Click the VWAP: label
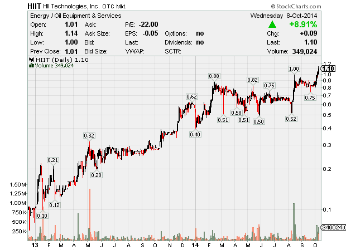This screenshot has height=250, width=346. tap(135, 51)
